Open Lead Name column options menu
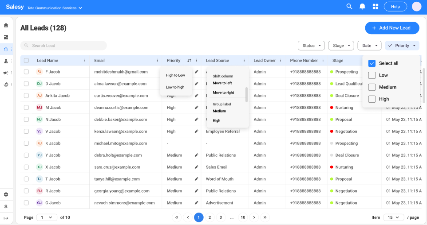427x225 pixels. coord(85,61)
